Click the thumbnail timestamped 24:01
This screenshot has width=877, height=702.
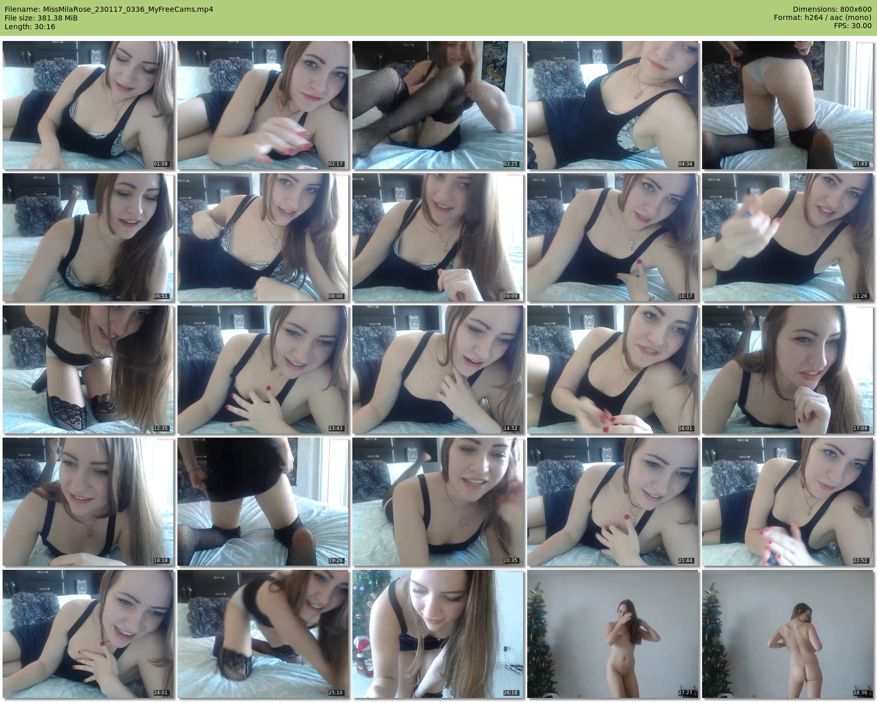tap(88, 634)
